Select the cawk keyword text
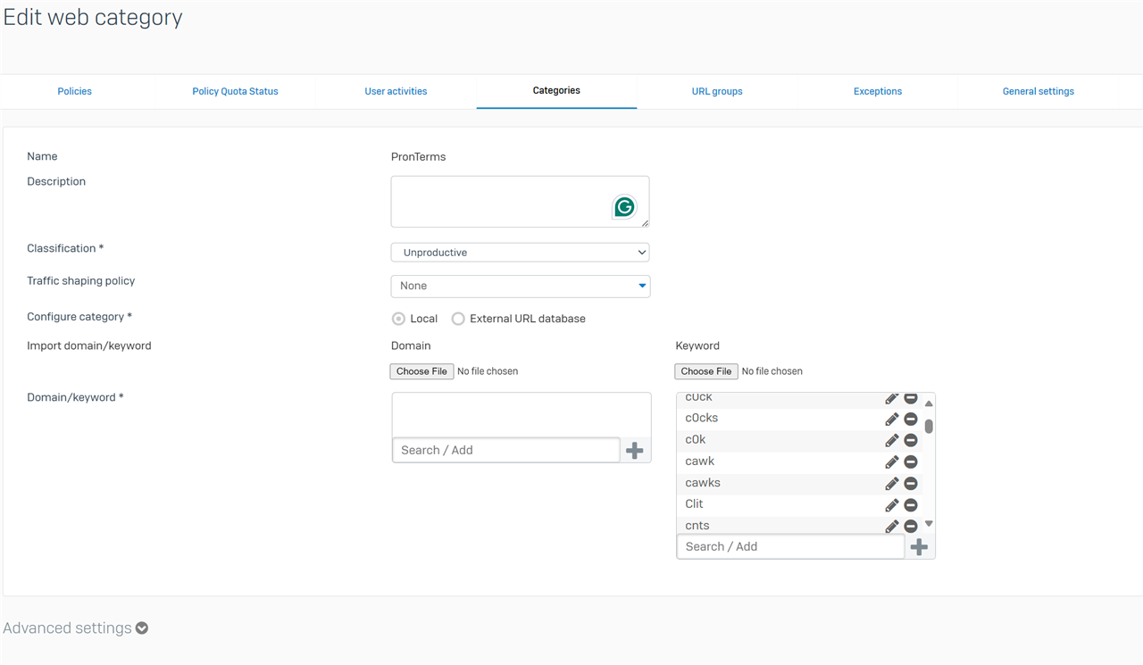This screenshot has width=1143, height=665. pyautogui.click(x=700, y=461)
